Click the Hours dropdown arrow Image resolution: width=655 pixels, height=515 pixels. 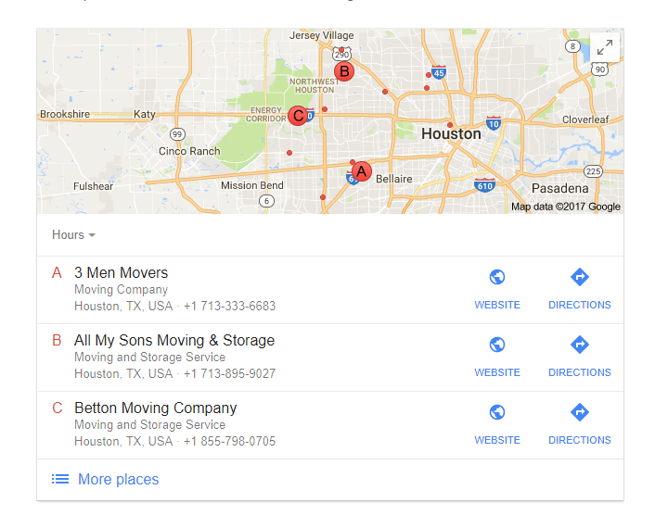(92, 235)
